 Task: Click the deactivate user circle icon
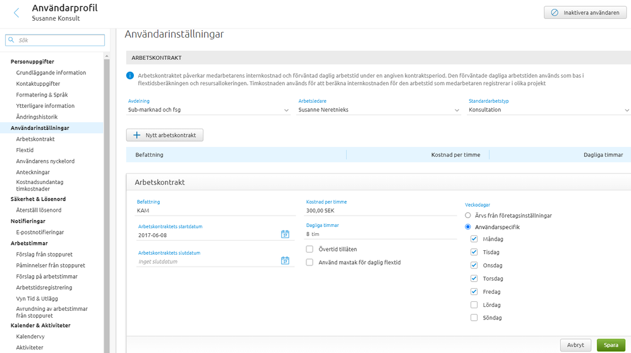pos(554,13)
